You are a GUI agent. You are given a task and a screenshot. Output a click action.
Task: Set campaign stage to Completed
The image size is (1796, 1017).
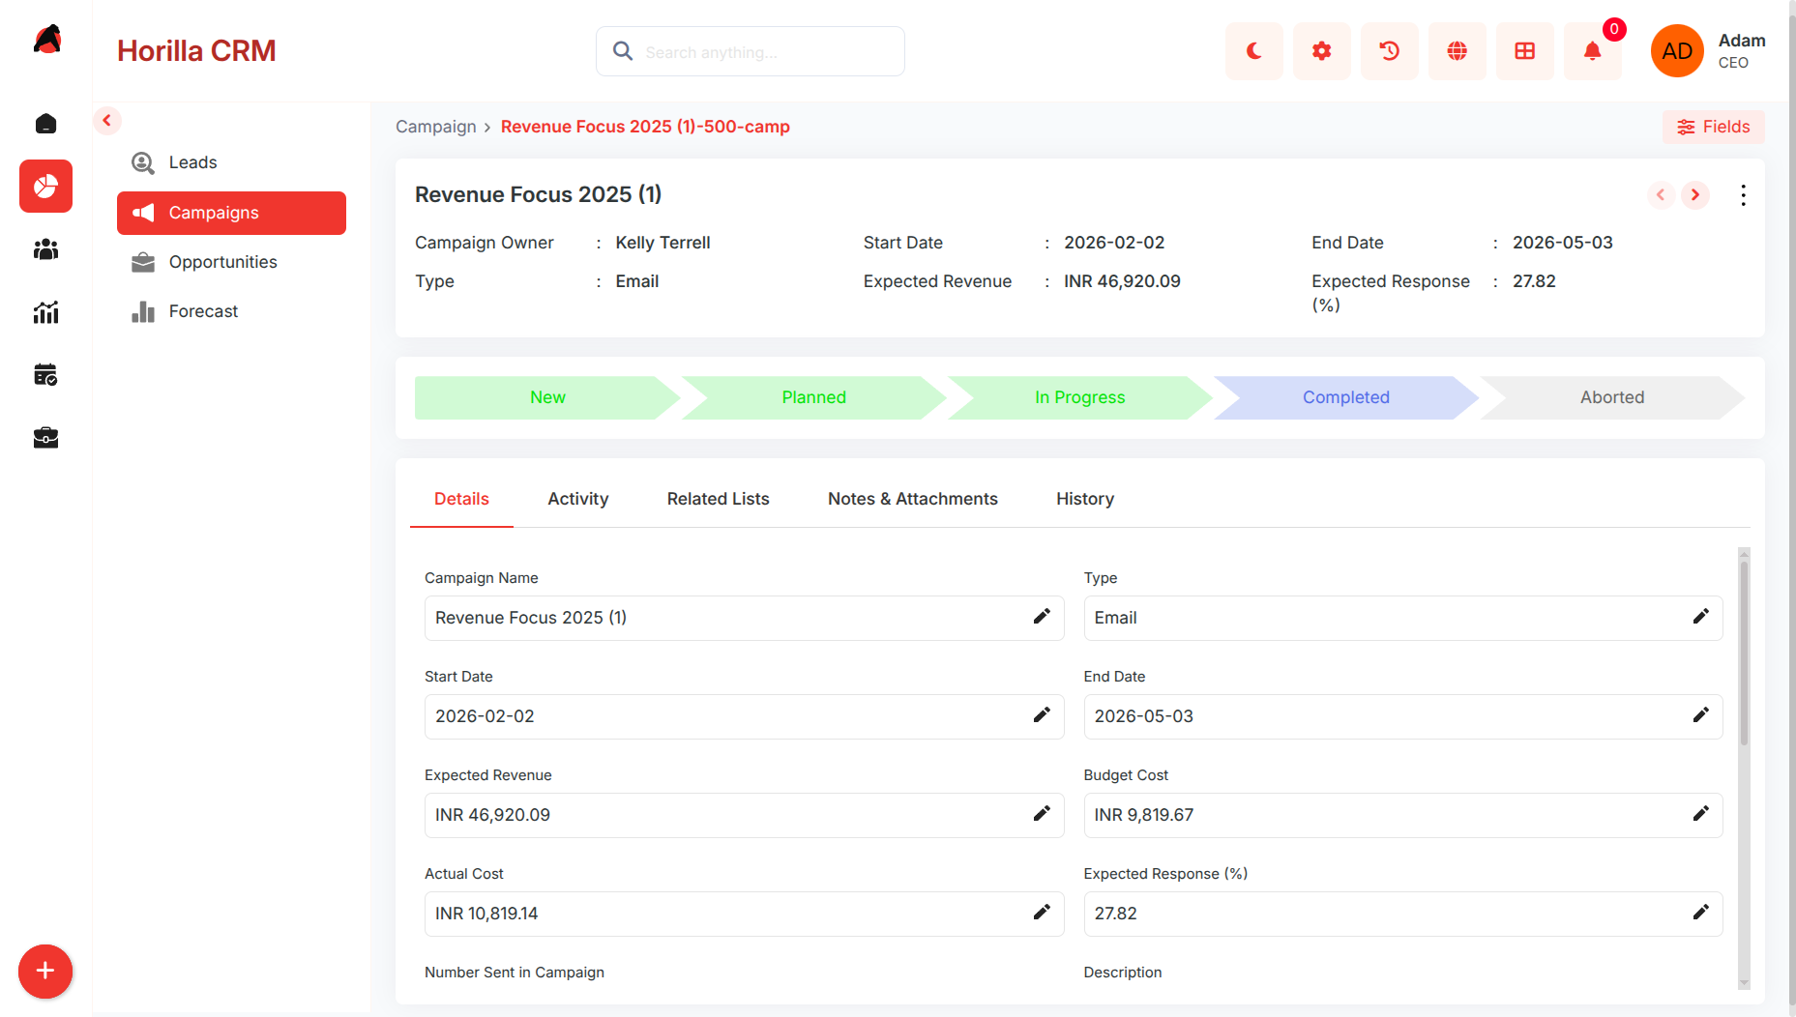click(x=1345, y=397)
